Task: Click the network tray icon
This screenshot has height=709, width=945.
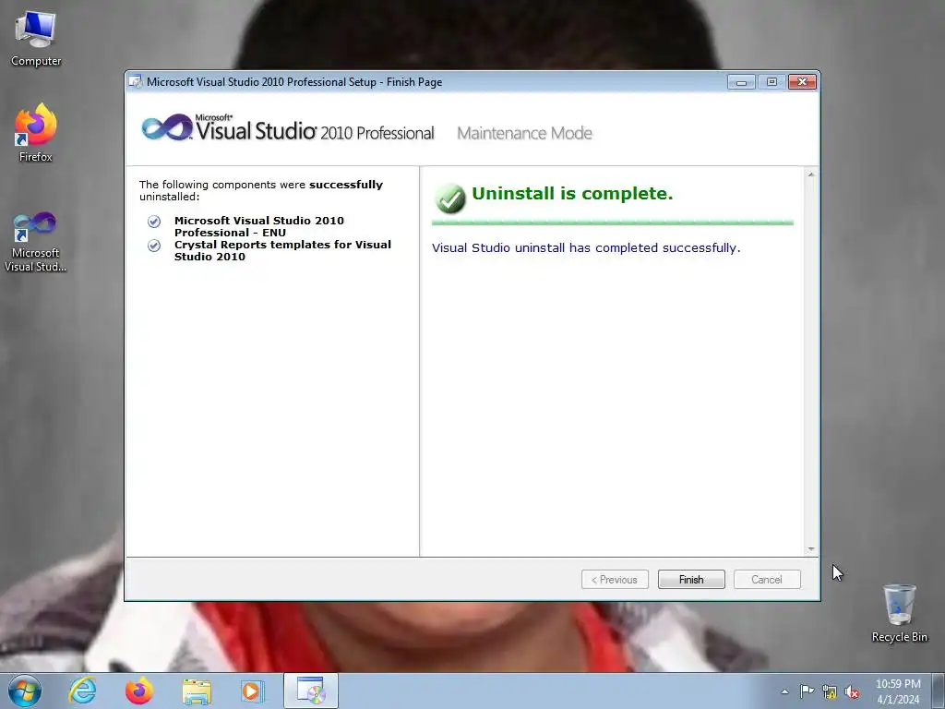Action: point(830,691)
